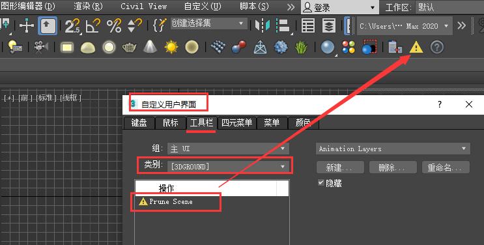This screenshot has width=484, height=245.
Task: Click the blue dotted grid array icon
Action: (x=218, y=48)
